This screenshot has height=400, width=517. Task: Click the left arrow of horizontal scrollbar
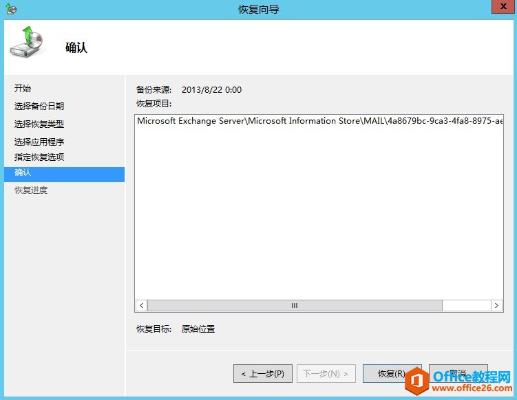(x=141, y=306)
